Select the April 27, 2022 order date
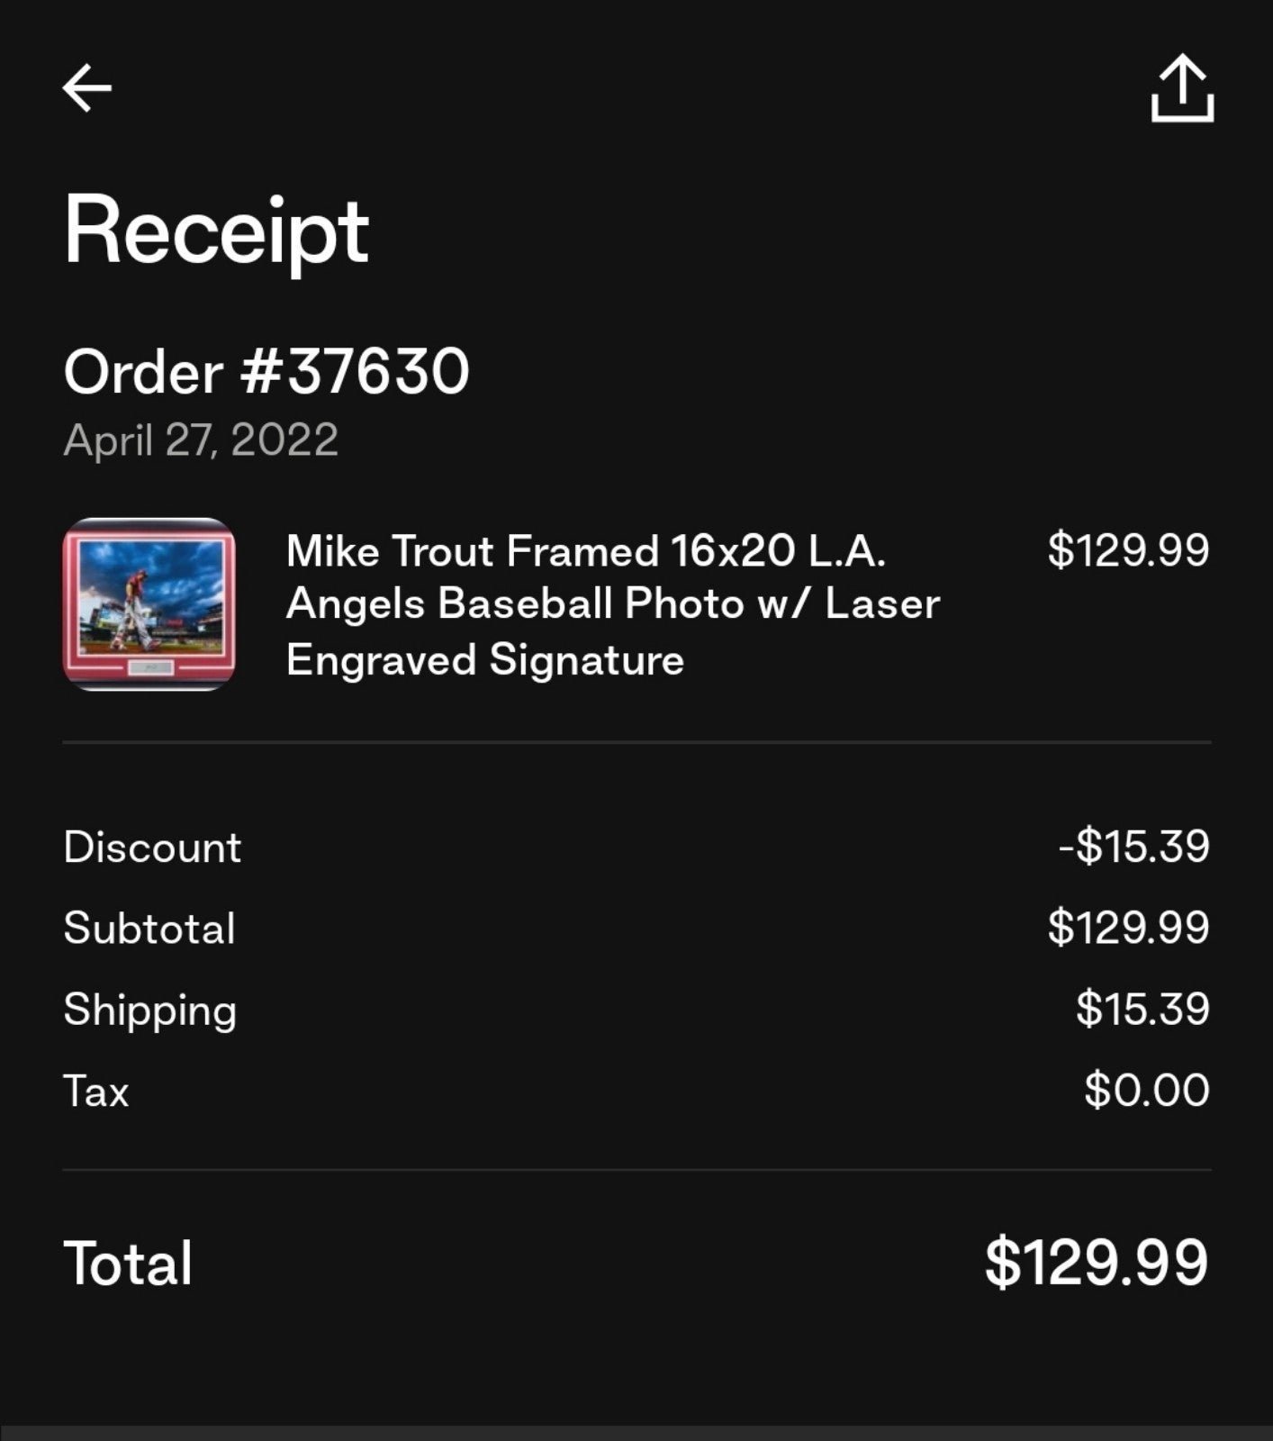Viewport: 1273px width, 1441px height. point(201,440)
